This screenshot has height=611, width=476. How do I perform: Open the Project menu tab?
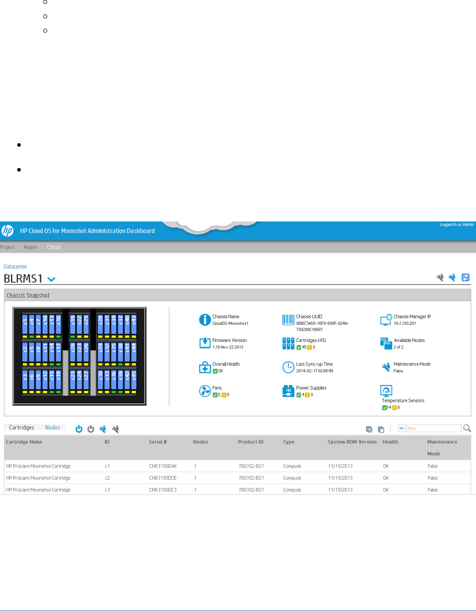7,247
